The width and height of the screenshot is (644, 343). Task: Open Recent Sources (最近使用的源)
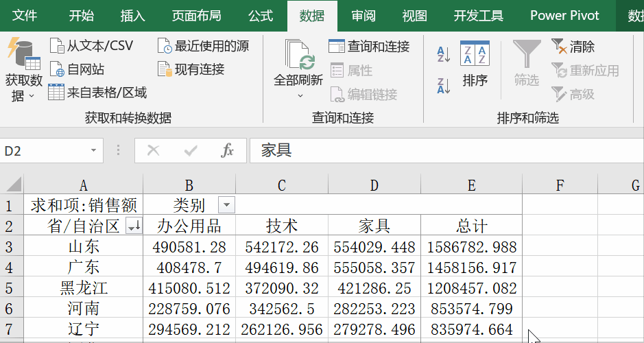pos(165,46)
